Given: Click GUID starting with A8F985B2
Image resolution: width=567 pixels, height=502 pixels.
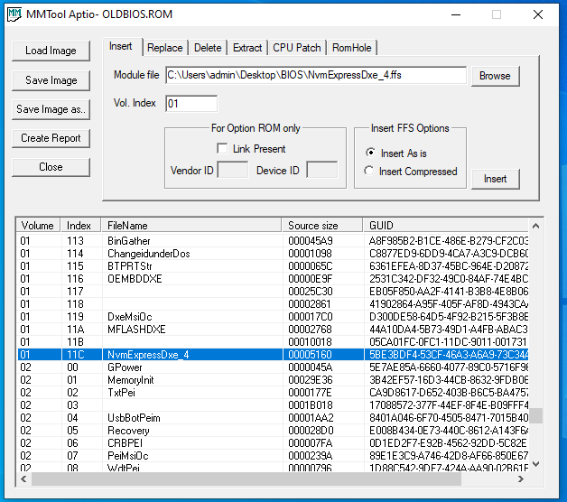Looking at the screenshot, I should (449, 241).
